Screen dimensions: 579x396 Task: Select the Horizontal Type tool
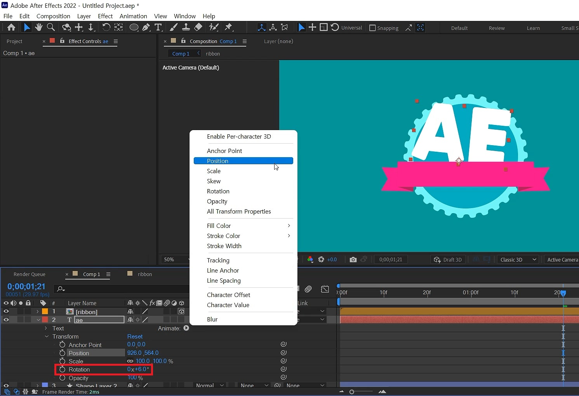pyautogui.click(x=158, y=27)
